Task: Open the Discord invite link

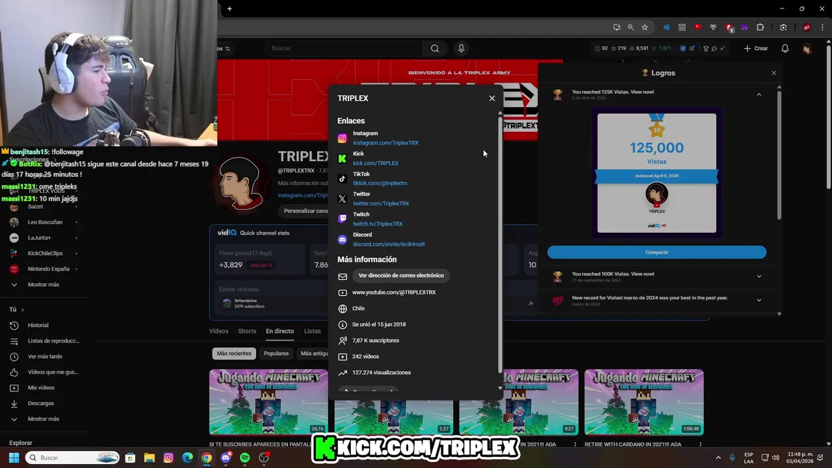Action: click(389, 244)
